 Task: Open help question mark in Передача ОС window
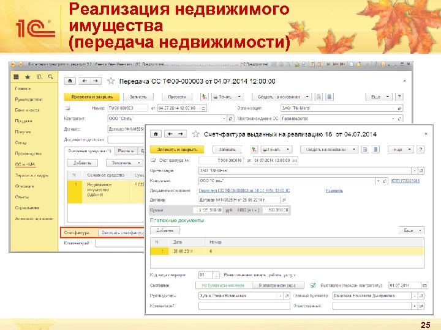[x=399, y=97]
